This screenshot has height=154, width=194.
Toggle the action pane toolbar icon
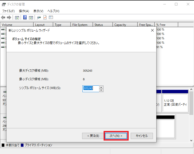click(x=31, y=18)
